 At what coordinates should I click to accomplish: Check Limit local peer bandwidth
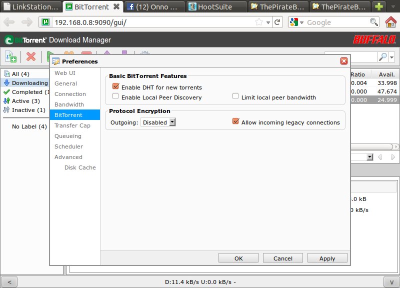click(235, 96)
